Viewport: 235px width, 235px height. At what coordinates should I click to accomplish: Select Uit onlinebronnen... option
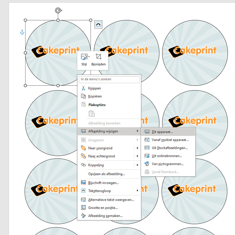tap(168, 156)
